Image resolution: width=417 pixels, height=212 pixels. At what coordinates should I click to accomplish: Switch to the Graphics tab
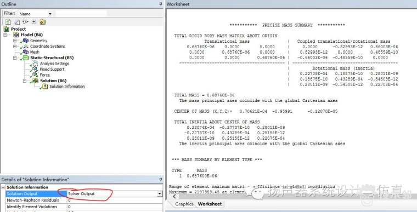(x=184, y=204)
